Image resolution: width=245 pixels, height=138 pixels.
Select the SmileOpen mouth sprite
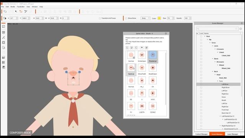[x=142, y=55]
